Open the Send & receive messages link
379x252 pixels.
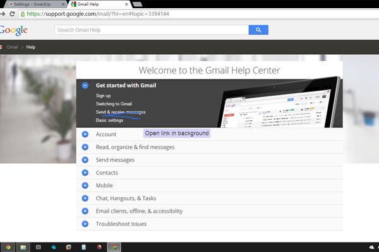121,112
